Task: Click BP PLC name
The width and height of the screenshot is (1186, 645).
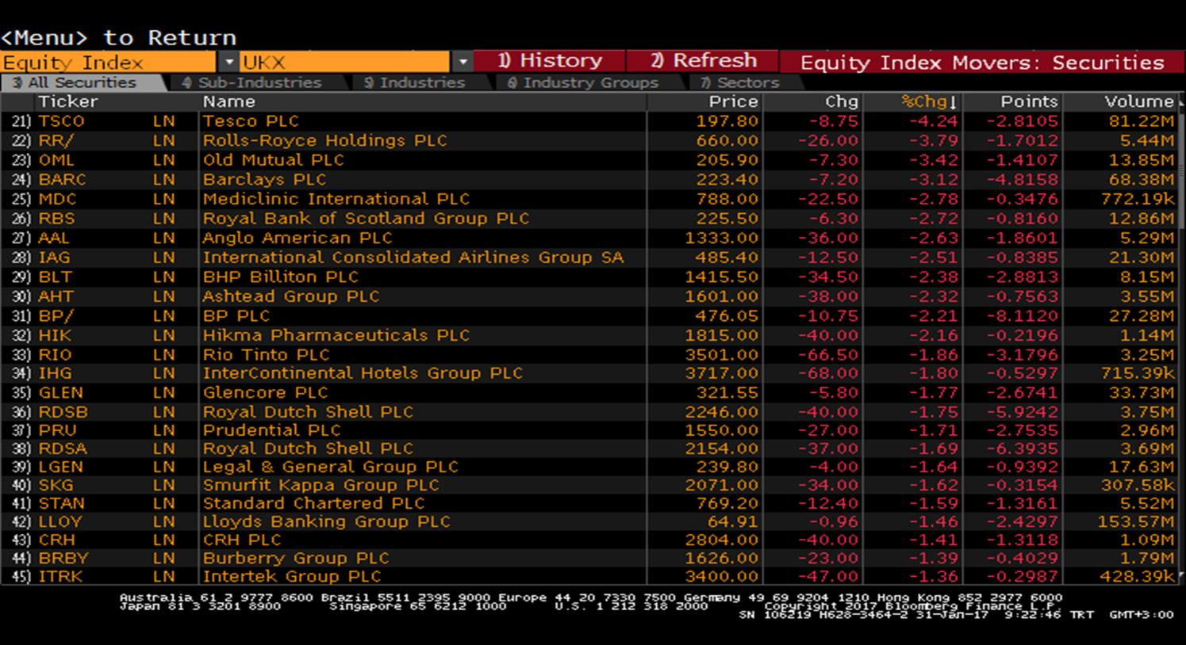Action: [x=236, y=315]
